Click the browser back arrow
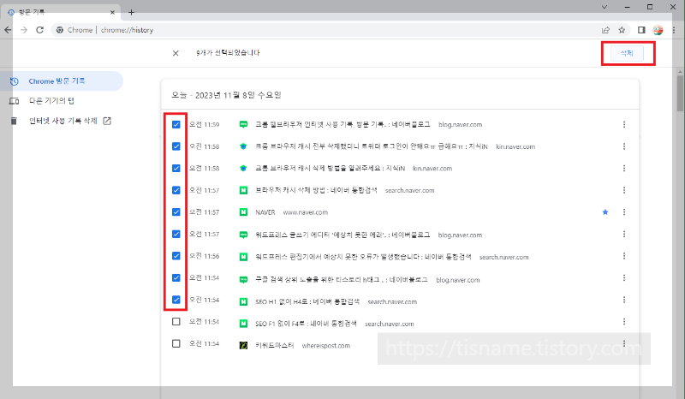The image size is (685, 399). [x=8, y=30]
